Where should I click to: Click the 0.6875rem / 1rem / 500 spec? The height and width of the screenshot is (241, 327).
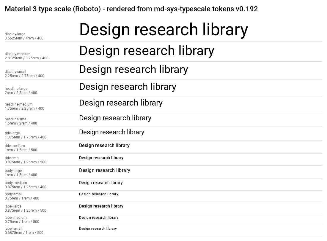(x=24, y=232)
